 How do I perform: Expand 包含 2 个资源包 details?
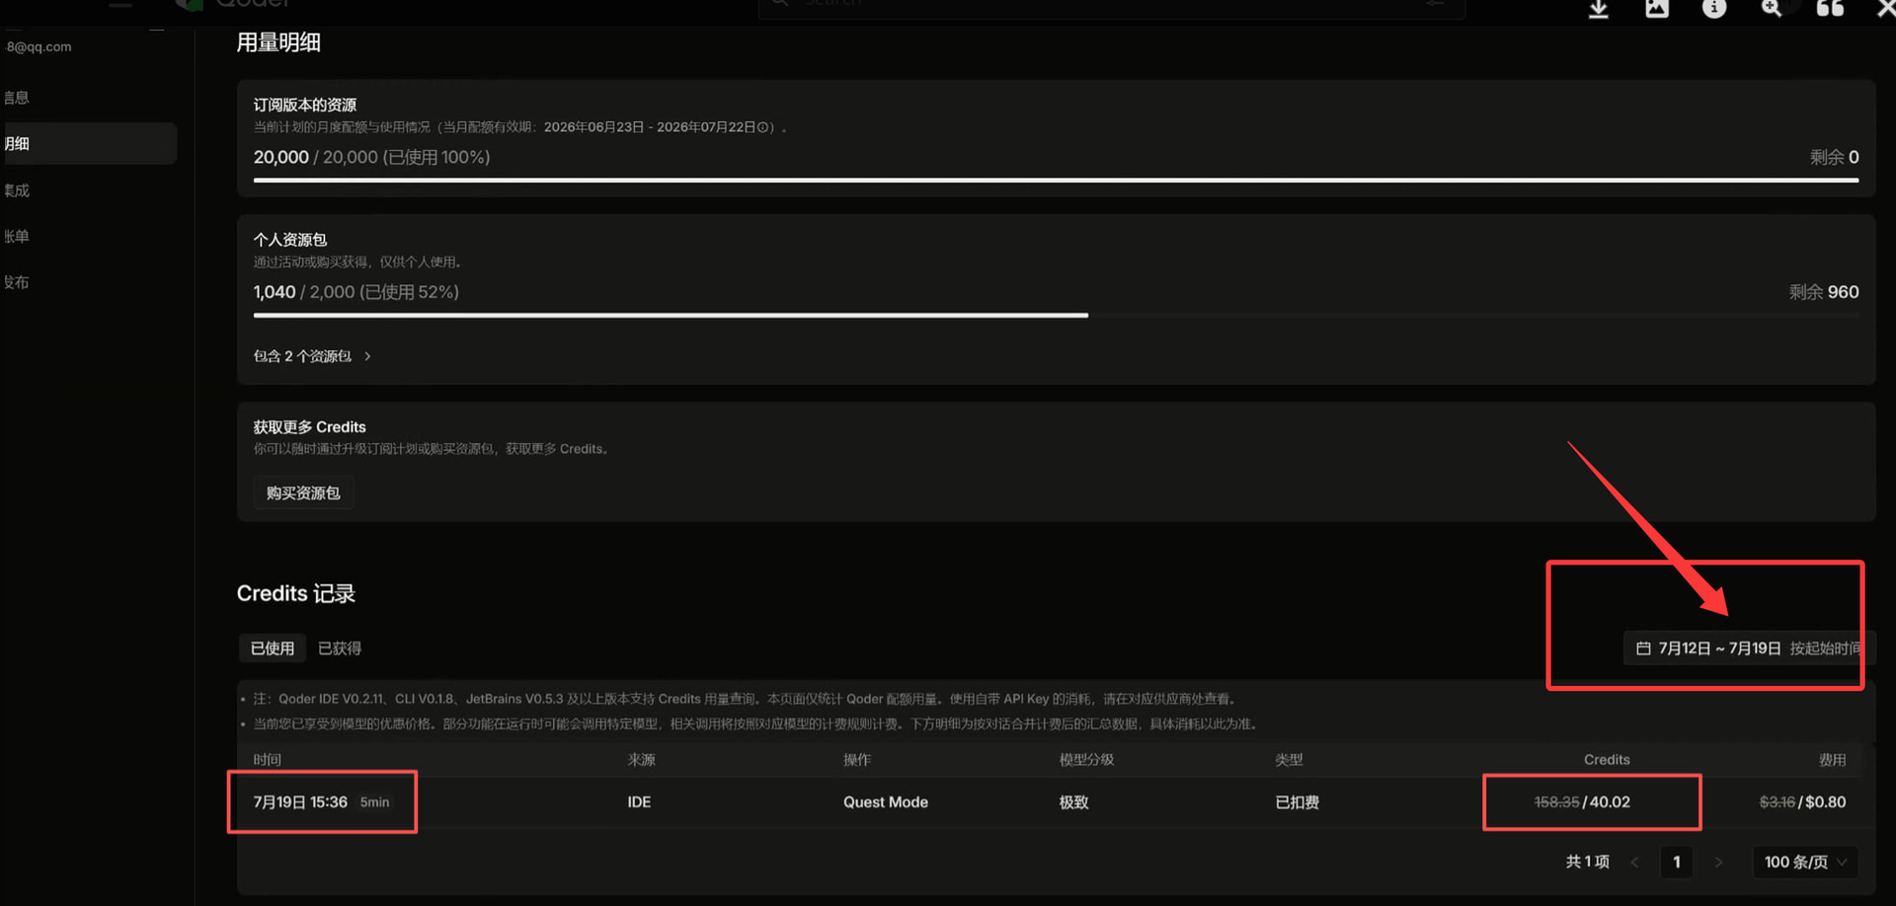click(x=312, y=356)
